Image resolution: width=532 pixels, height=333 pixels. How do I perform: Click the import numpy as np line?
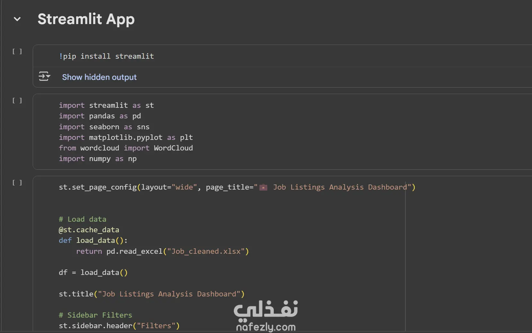[98, 158]
